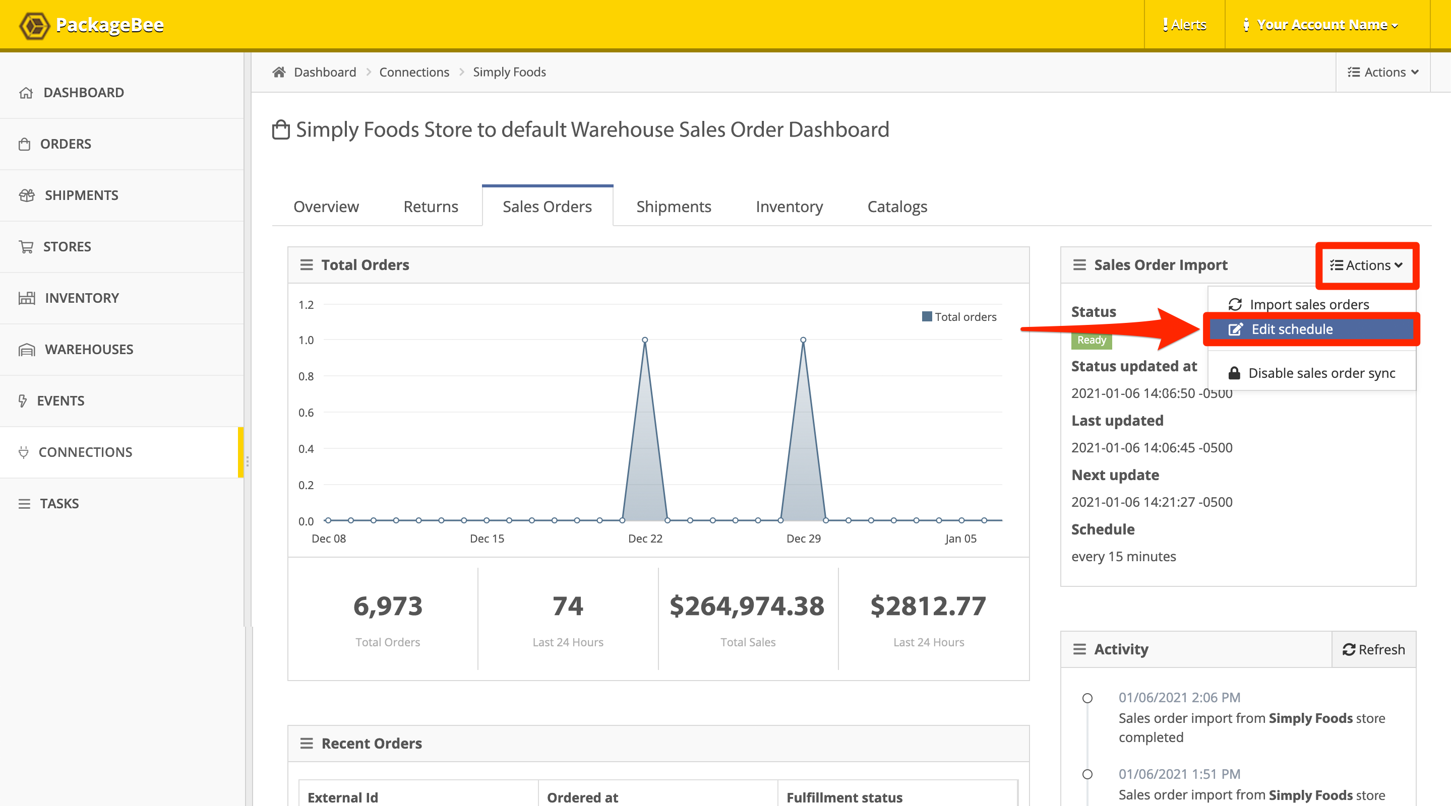
Task: Switch to the Overview tab
Action: point(326,207)
